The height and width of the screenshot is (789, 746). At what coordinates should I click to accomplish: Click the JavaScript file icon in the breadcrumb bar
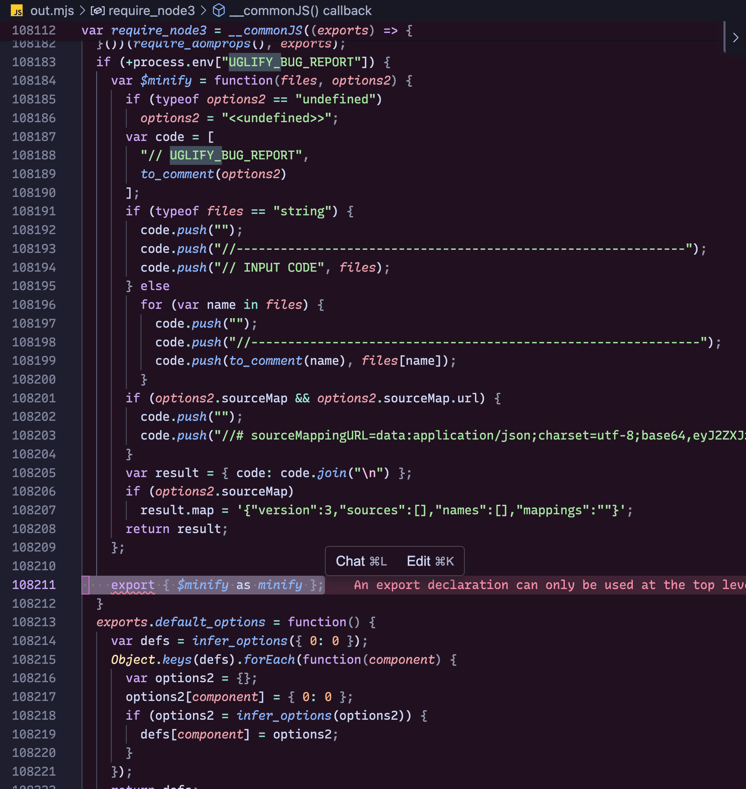click(16, 10)
